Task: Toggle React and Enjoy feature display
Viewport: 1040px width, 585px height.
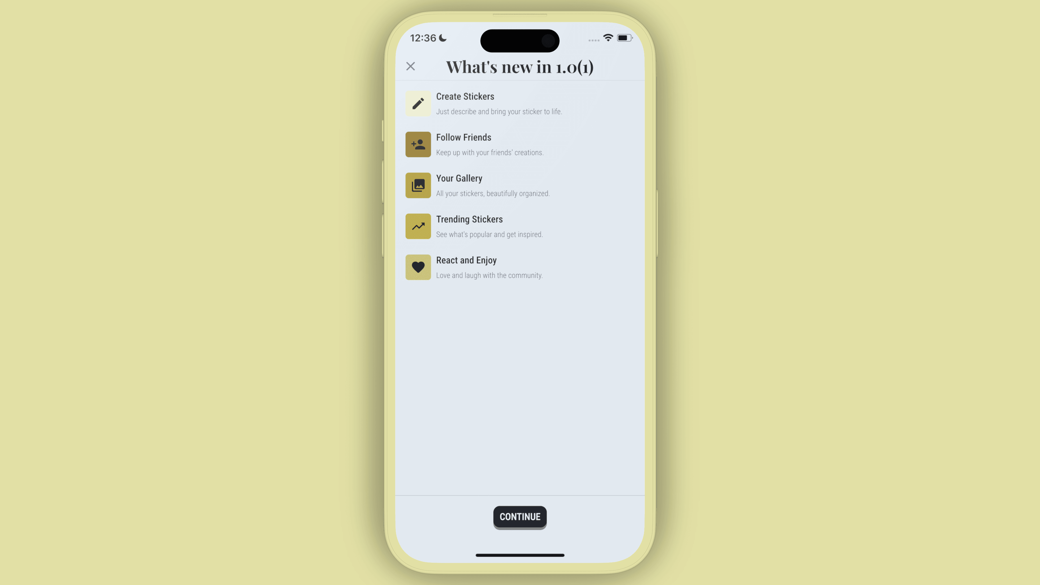Action: (x=520, y=267)
